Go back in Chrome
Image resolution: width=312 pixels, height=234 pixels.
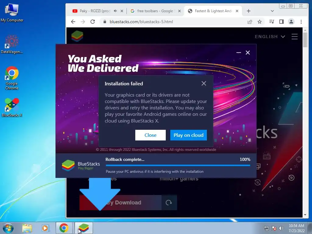coord(73,22)
